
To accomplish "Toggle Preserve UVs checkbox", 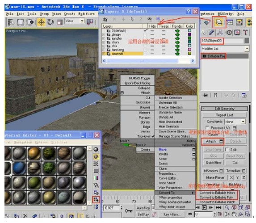I will click(x=207, y=128).
